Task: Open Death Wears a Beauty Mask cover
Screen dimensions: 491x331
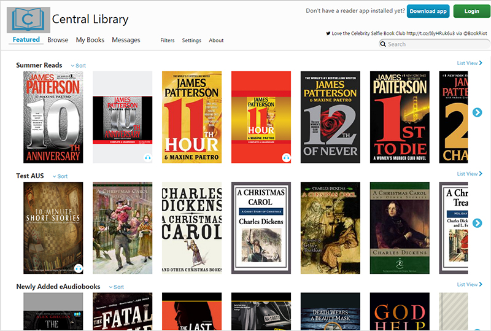Action: click(330, 311)
